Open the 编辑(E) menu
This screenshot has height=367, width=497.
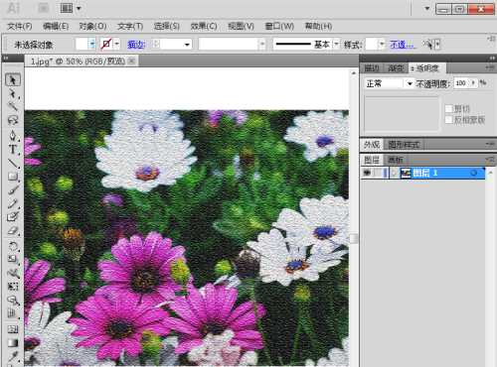click(56, 26)
